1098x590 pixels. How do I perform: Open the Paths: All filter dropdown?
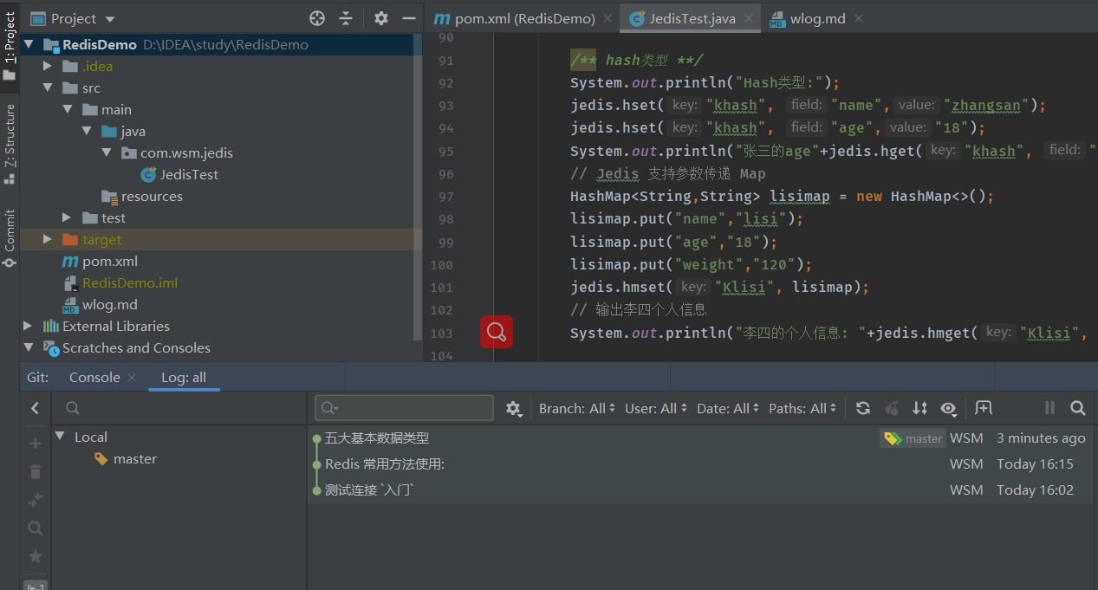pyautogui.click(x=803, y=408)
